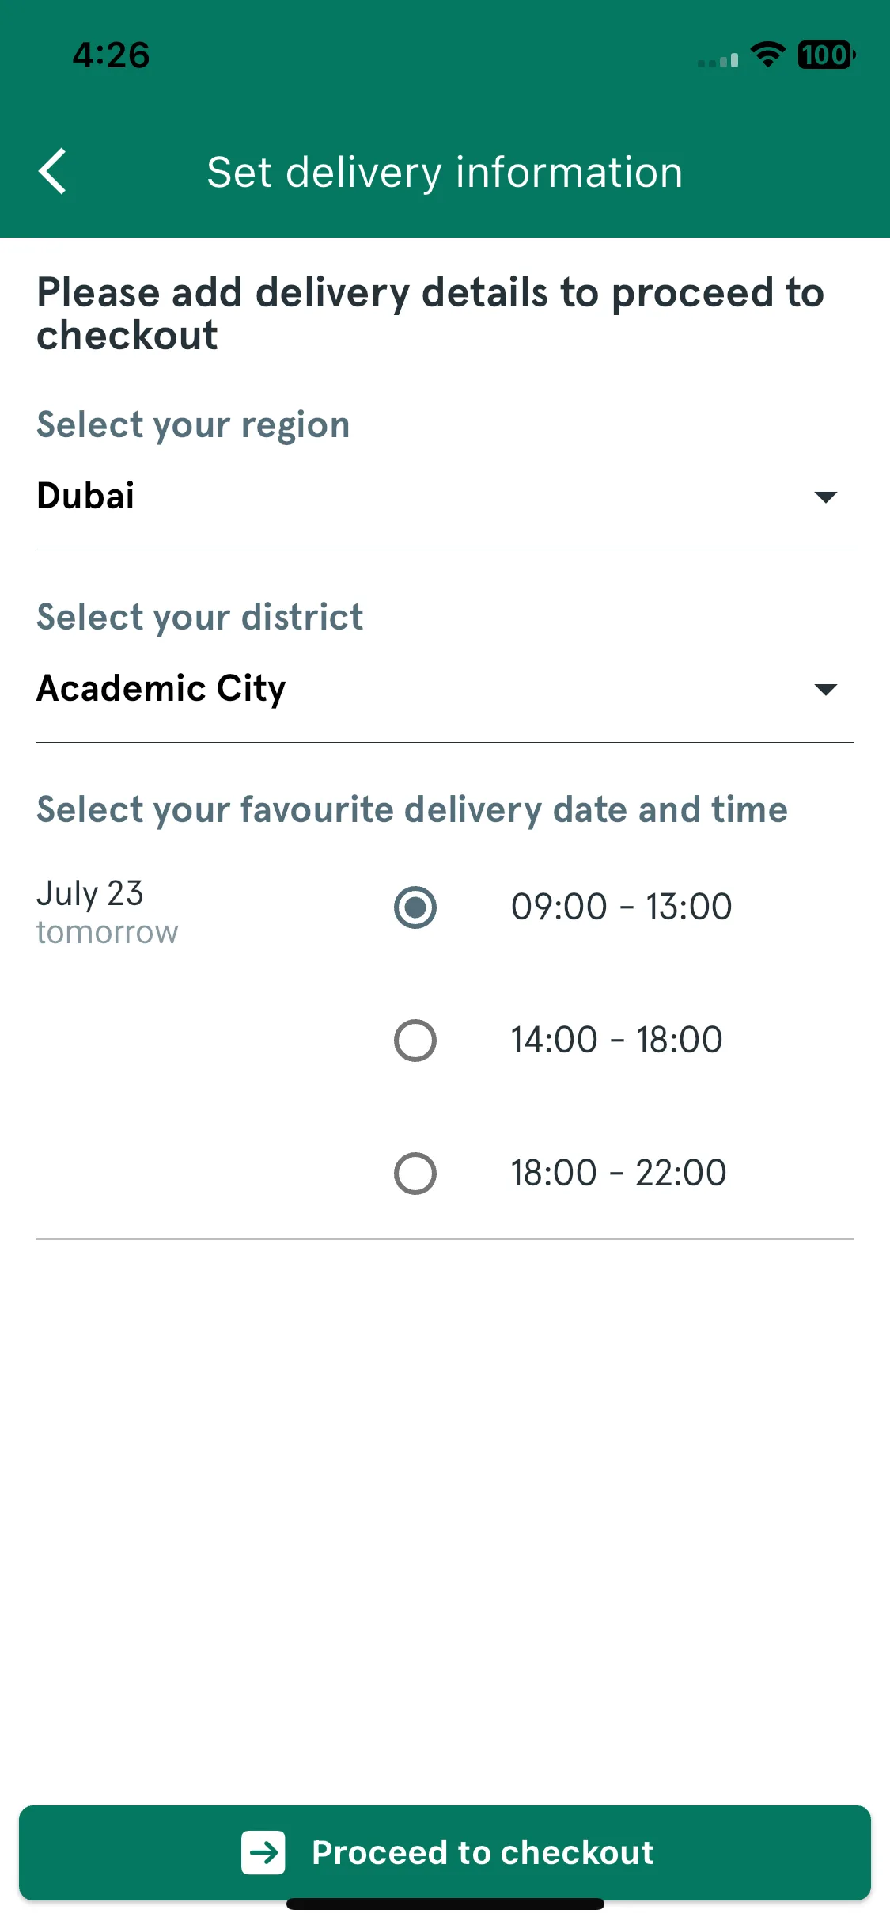Tap the battery indicator icon
890x1929 pixels.
(x=827, y=55)
